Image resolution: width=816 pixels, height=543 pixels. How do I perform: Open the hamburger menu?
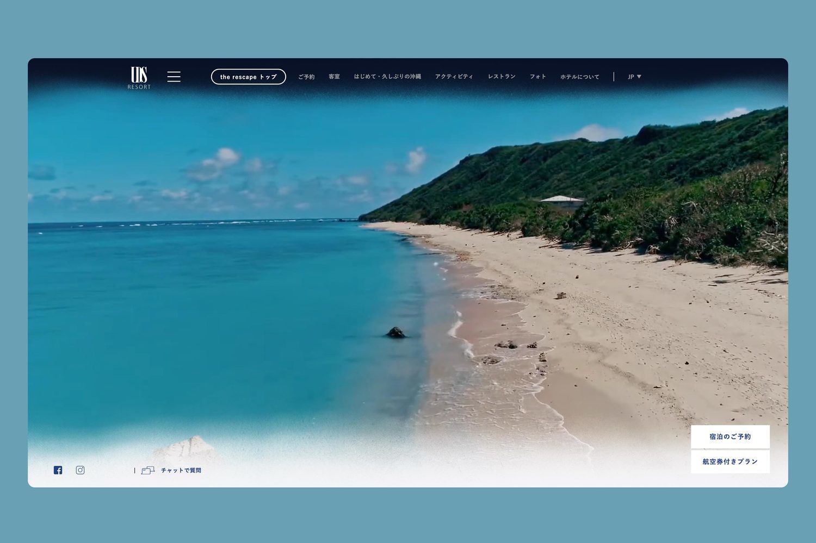pyautogui.click(x=174, y=77)
